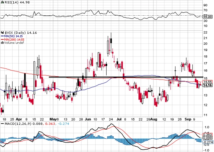Click the 14.16 current price tag
The width and height of the screenshot is (214, 152).
208,85
